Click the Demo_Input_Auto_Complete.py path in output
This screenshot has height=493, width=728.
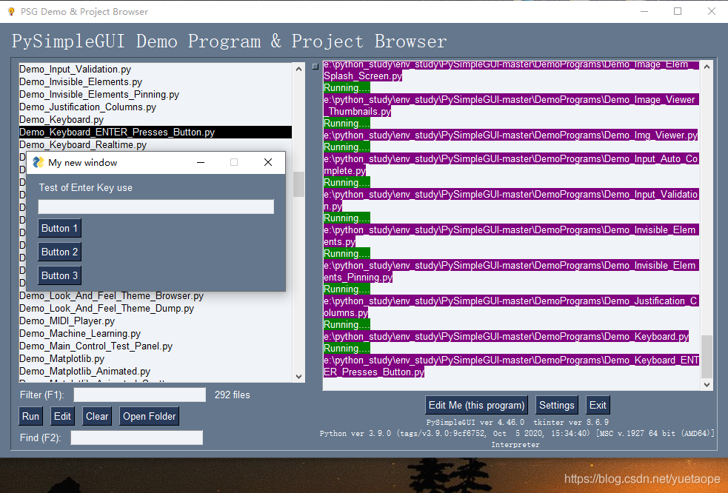tap(511, 165)
